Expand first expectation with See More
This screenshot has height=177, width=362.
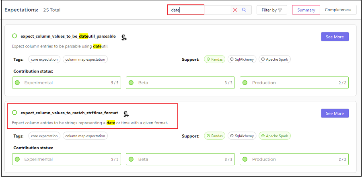tap(335, 37)
